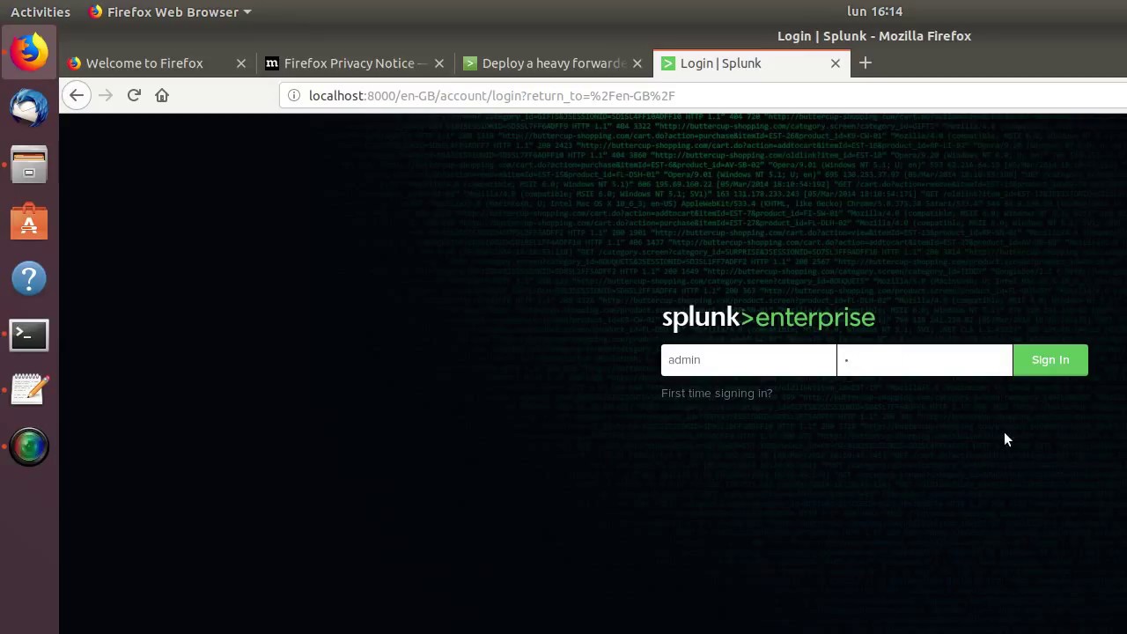Go to the Firefox home page
Image resolution: width=1127 pixels, height=634 pixels.
[162, 95]
